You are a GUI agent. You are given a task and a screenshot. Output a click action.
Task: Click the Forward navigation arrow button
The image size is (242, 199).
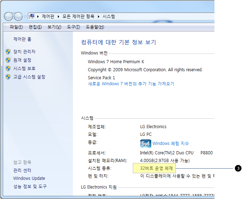(x=18, y=16)
